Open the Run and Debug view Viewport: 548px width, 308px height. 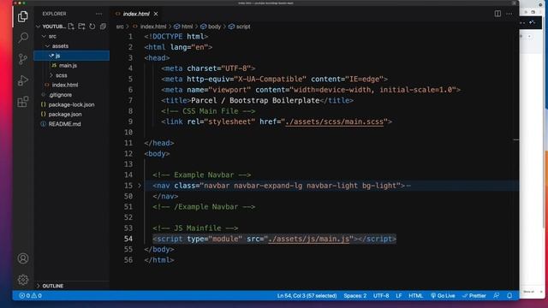click(x=23, y=80)
